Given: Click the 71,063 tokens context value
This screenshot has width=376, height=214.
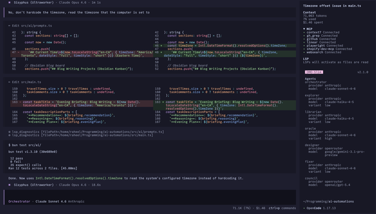Looking at the screenshot, I should [315, 16].
